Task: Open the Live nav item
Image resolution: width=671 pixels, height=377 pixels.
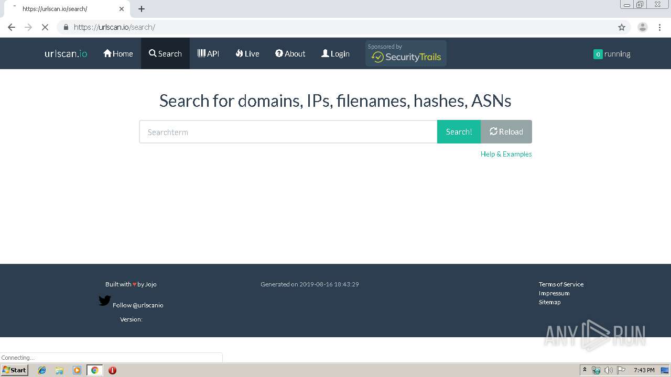Action: tap(247, 53)
